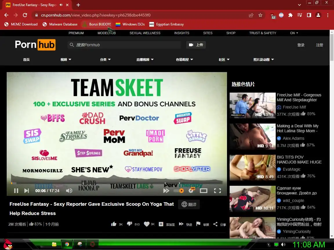Screen dimensions: 334x250
Task: Open MEMZ Download bookmark
Action: point(21,24)
